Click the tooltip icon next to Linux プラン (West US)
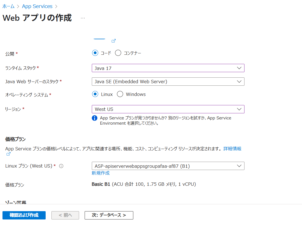This screenshot has width=302, height=225. click(x=61, y=166)
